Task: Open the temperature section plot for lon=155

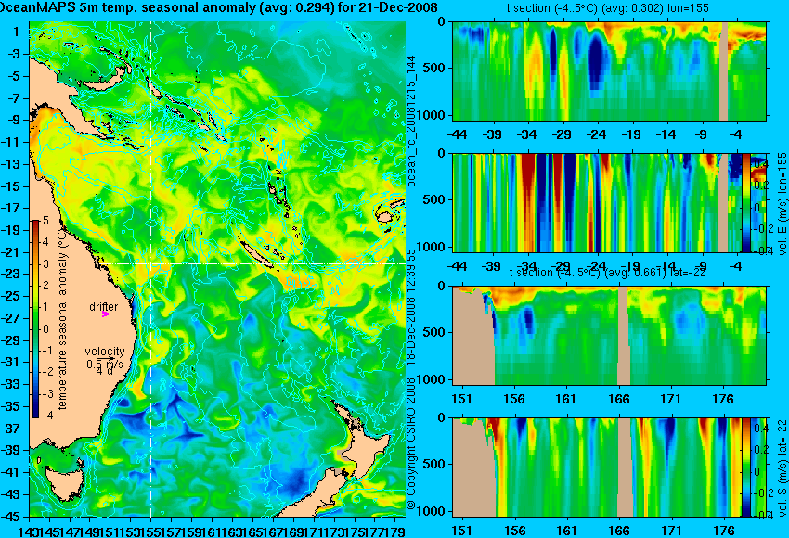Action: click(x=610, y=70)
